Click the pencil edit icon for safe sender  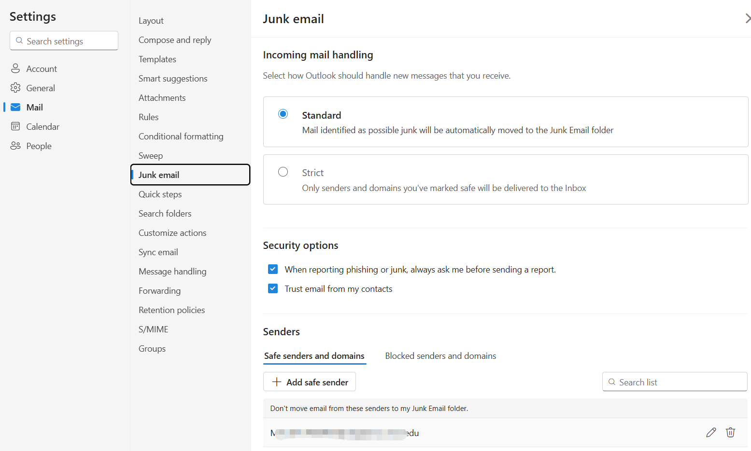(711, 432)
